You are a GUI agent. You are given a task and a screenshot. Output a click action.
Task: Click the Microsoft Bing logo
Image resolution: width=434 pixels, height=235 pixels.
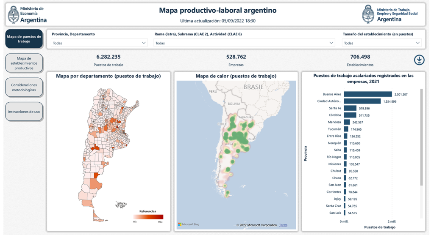click(188, 224)
